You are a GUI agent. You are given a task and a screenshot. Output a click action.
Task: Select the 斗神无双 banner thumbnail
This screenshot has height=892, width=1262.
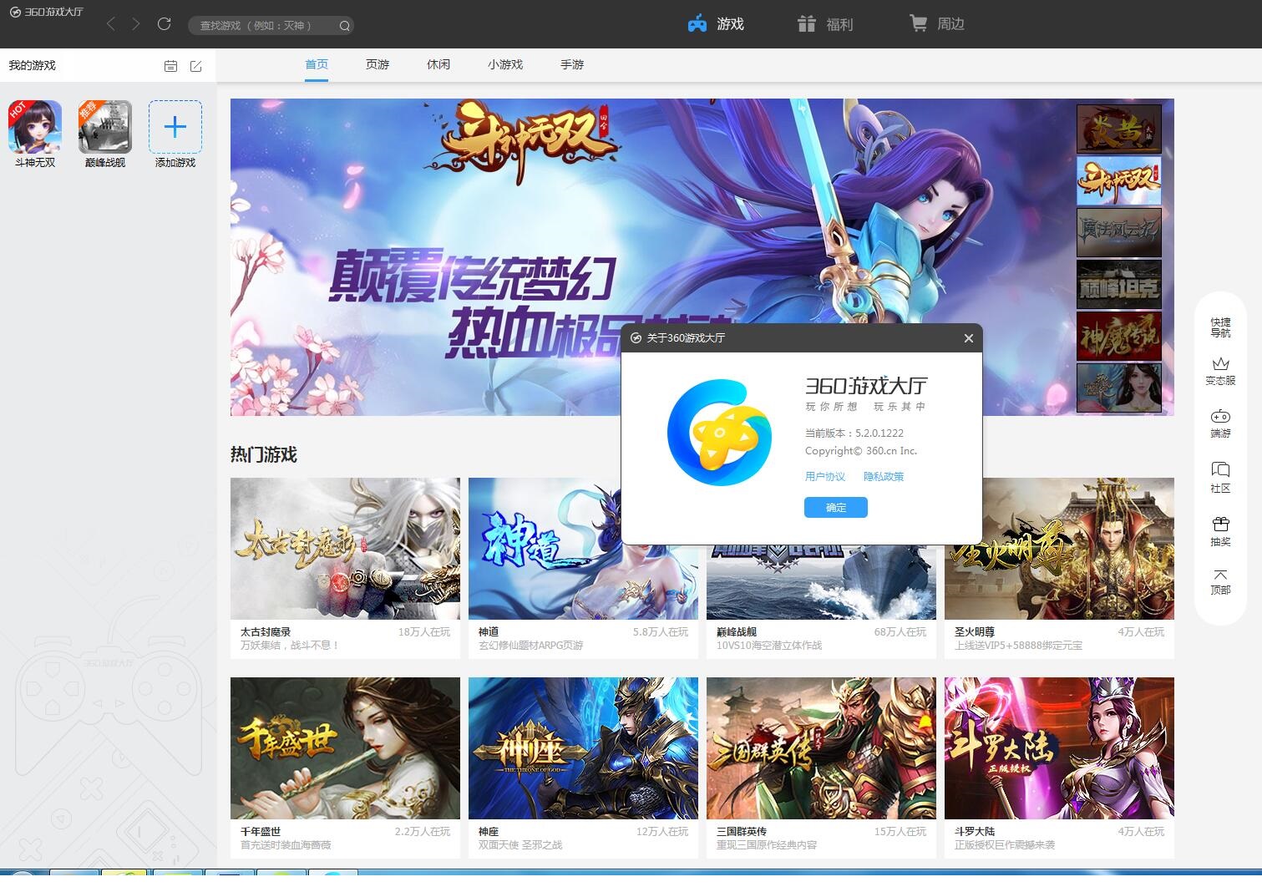1119,180
